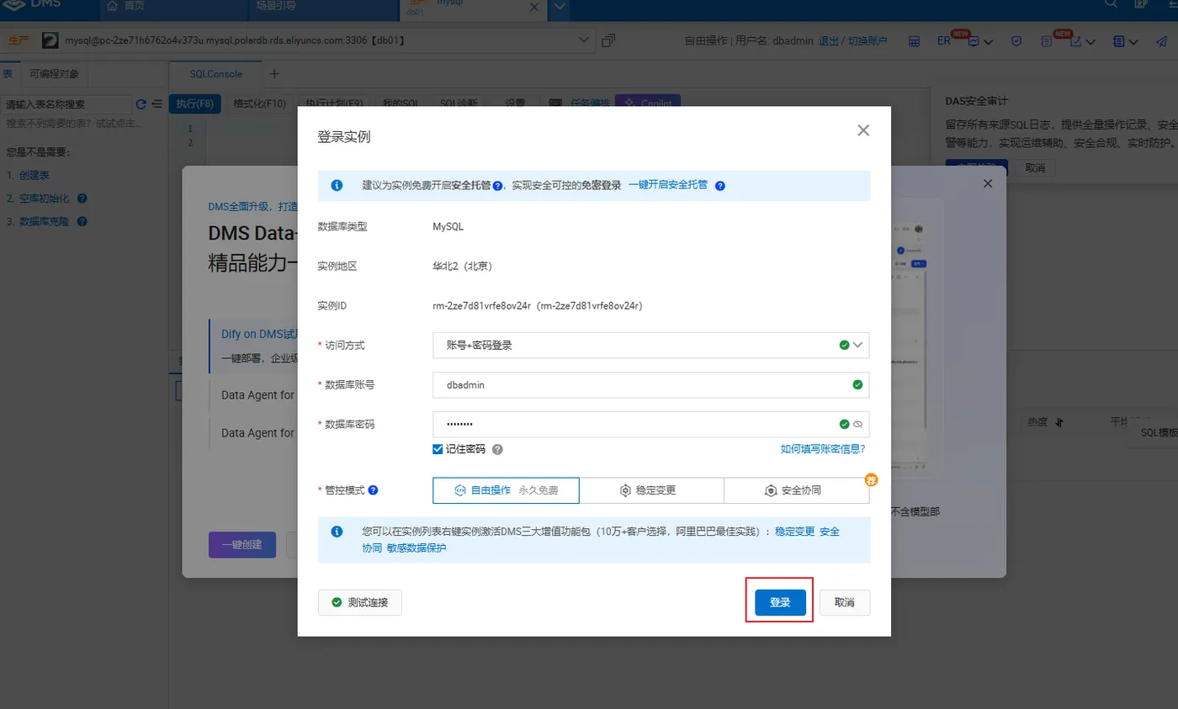Switch to the 场景引导 tab

pos(276,6)
